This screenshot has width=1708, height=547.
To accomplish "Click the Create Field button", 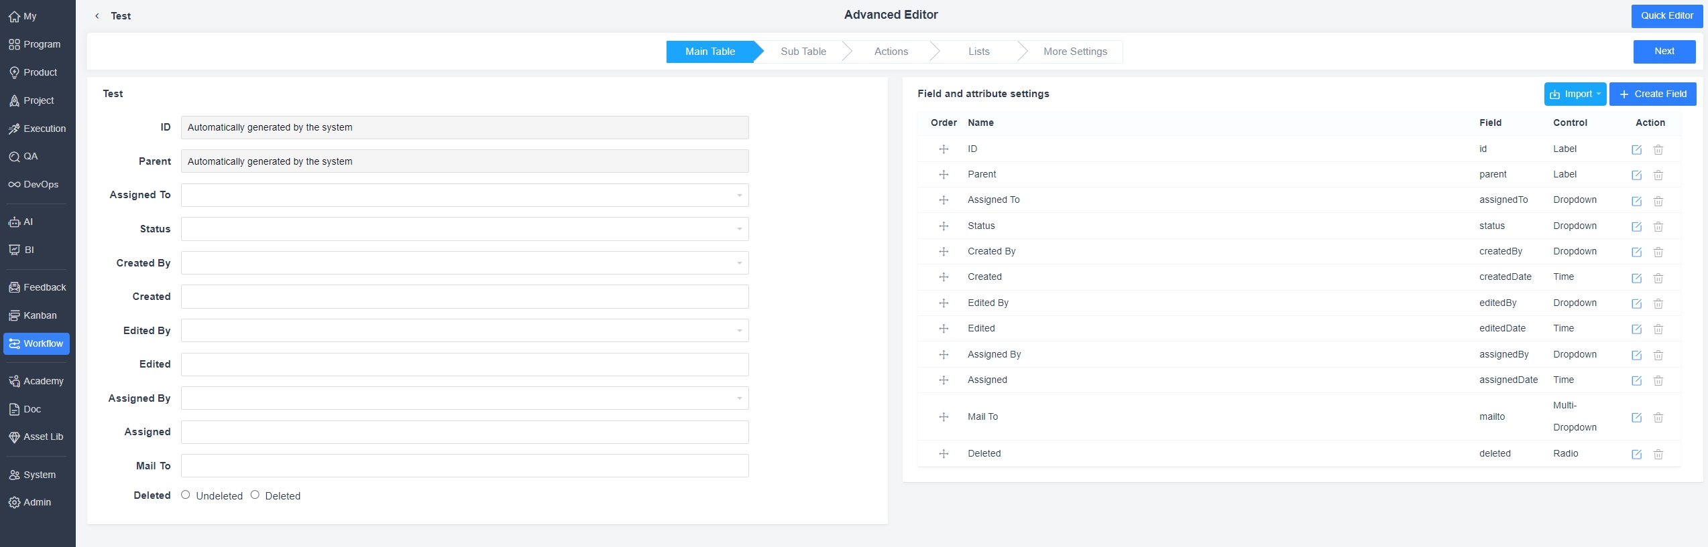I will (x=1652, y=94).
